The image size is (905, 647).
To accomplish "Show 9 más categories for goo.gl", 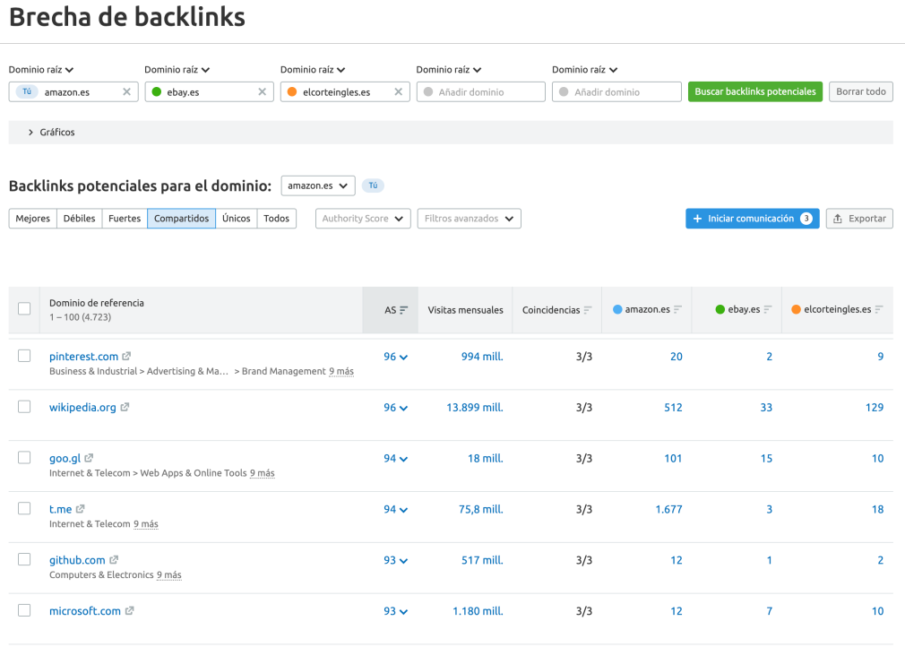I will tap(262, 472).
